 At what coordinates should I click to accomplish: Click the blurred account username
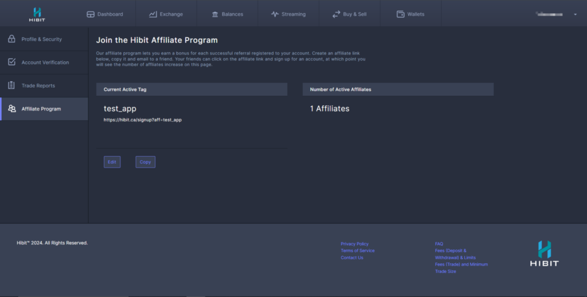pyautogui.click(x=549, y=14)
